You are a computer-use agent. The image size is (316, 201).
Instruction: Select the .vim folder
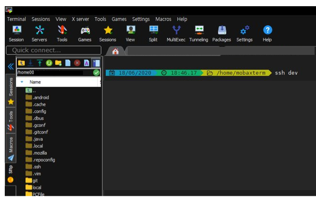[33, 174]
